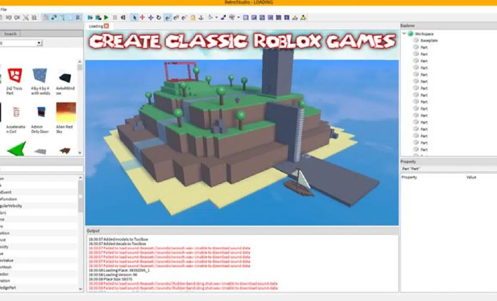
Task: Insert the Admin Only Door model
Action: (x=40, y=120)
